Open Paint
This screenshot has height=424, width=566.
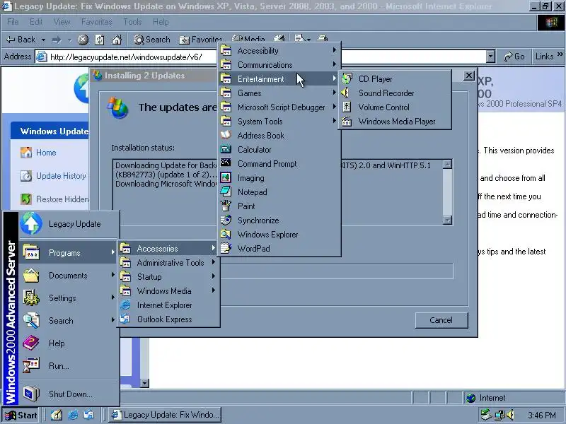(279, 206)
